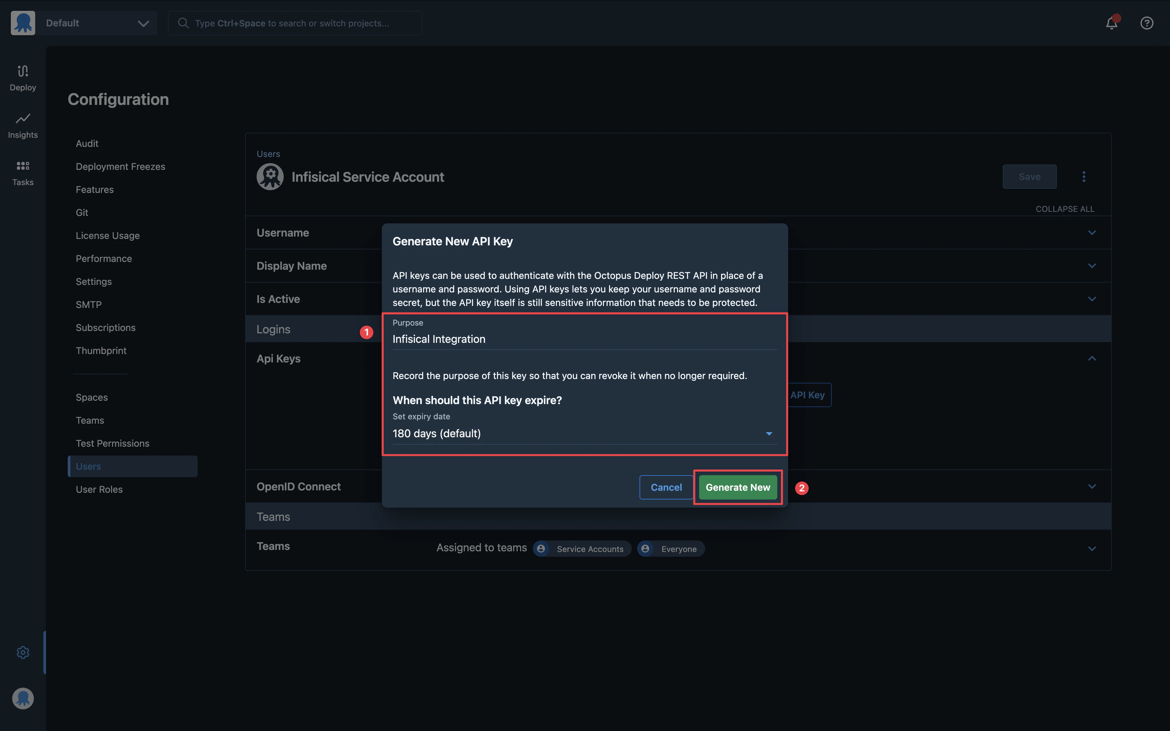This screenshot has height=731, width=1170.
Task: Open License Usage menu item
Action: coord(108,236)
